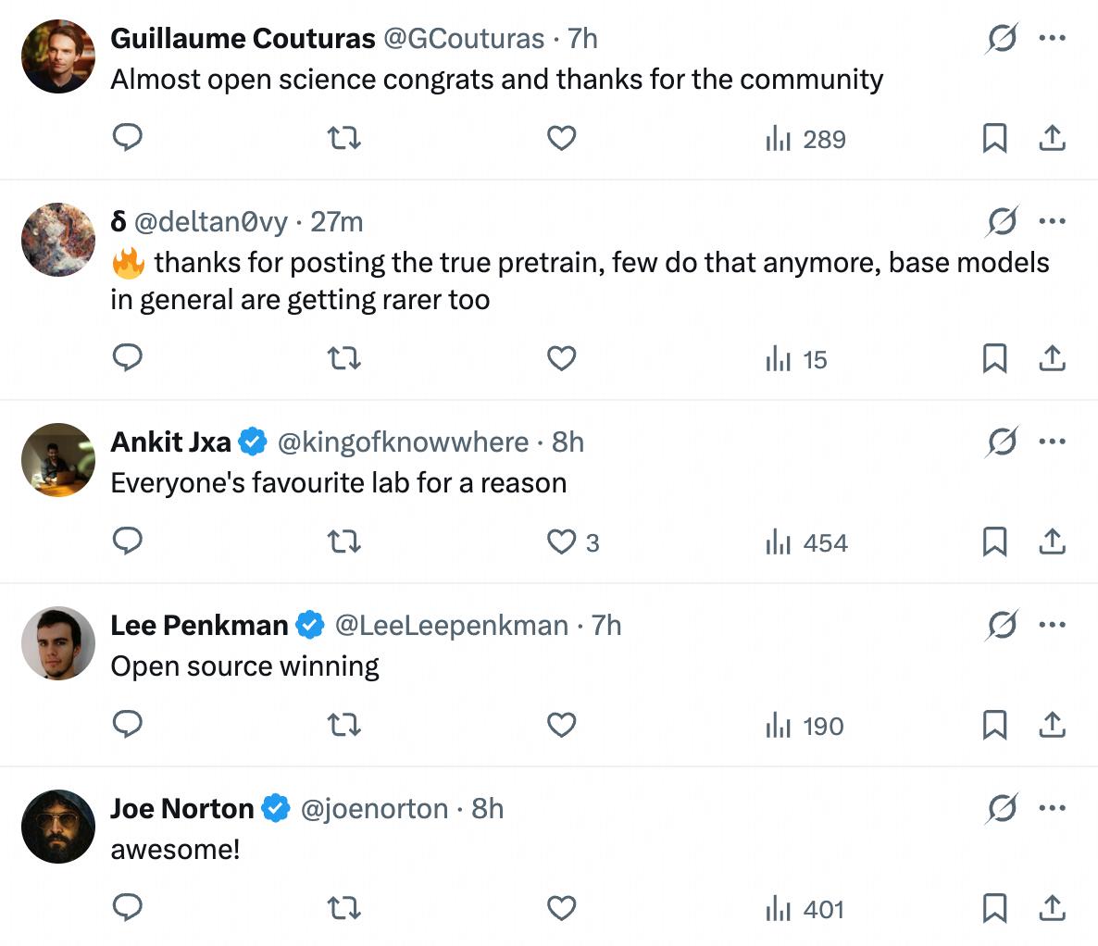Reply to Lee Penkman's tweet
1098x946 pixels.
[x=127, y=726]
